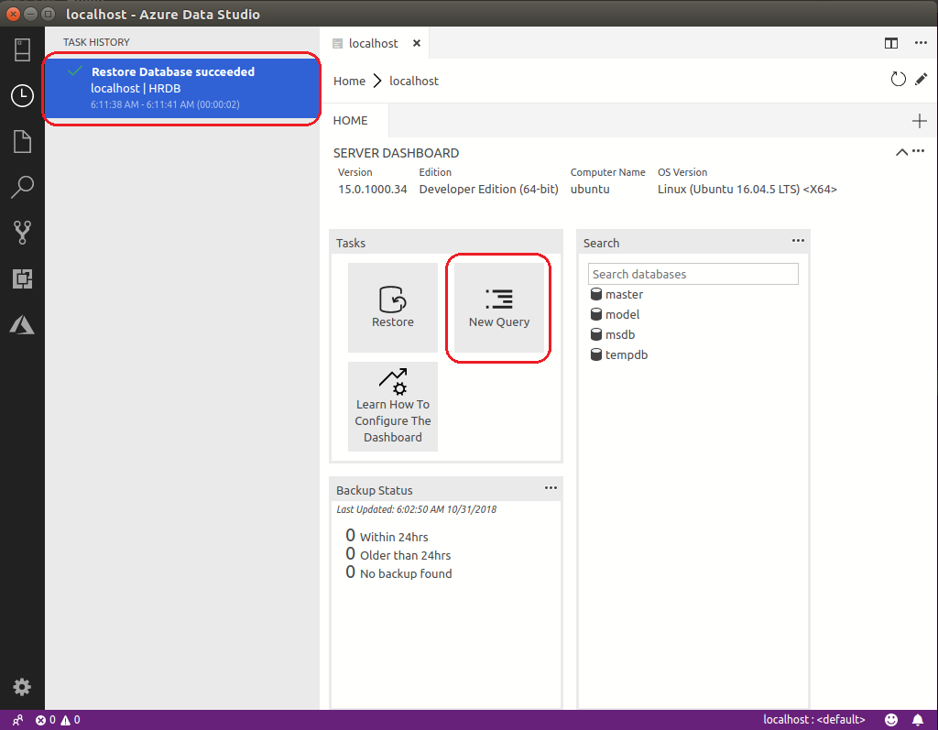Screen dimensions: 938x730
Task: Edit the dashboard with pencil icon
Action: coord(922,79)
